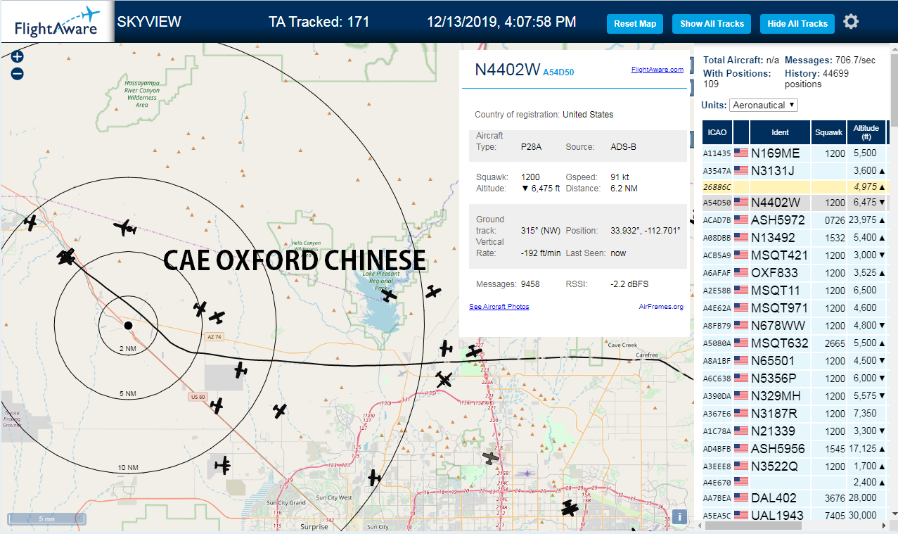Click the Reset Map button
The width and height of the screenshot is (898, 534).
[635, 24]
